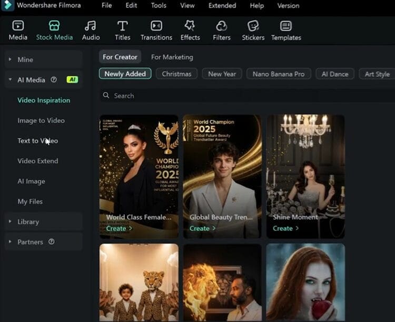This screenshot has width=395, height=322.
Task: Click the Wondershare Filmora logo icon
Action: point(7,5)
